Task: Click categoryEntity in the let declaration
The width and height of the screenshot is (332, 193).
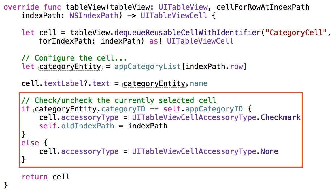Action: click(70, 67)
